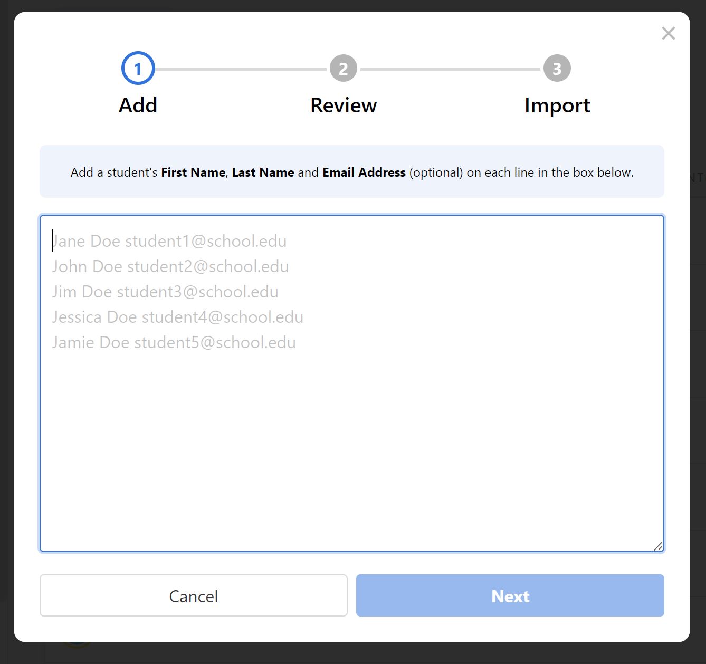706x664 pixels.
Task: Click the Jane Doe placeholder line
Action: pos(169,241)
